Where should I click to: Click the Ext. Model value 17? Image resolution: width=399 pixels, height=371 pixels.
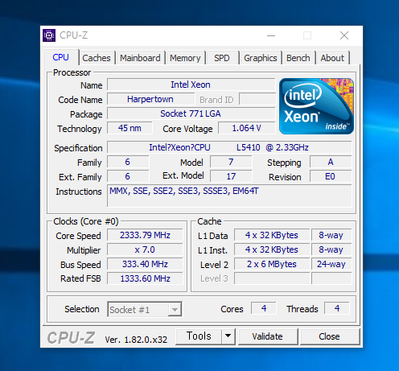(231, 176)
